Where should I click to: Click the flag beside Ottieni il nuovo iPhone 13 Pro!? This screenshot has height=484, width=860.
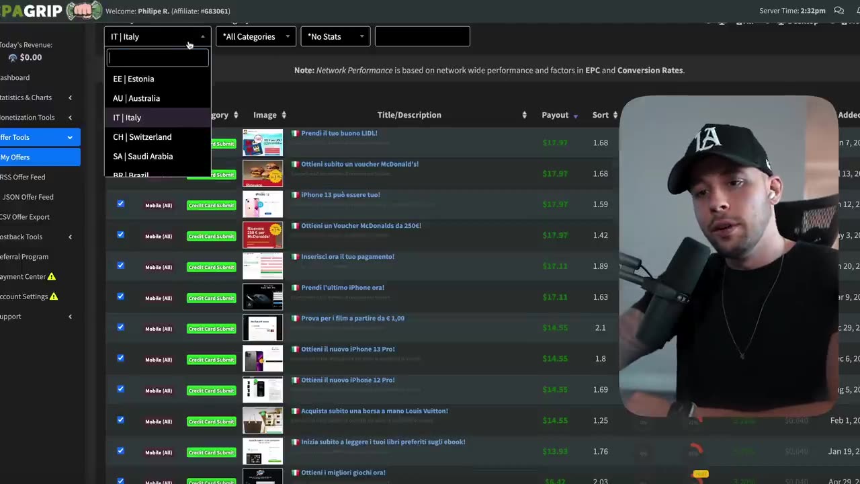[295, 350]
